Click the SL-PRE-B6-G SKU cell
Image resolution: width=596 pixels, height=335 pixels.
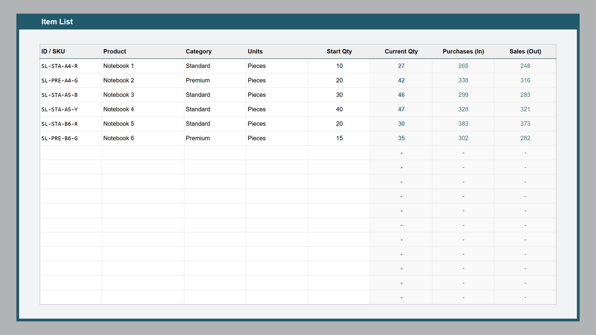click(x=59, y=138)
